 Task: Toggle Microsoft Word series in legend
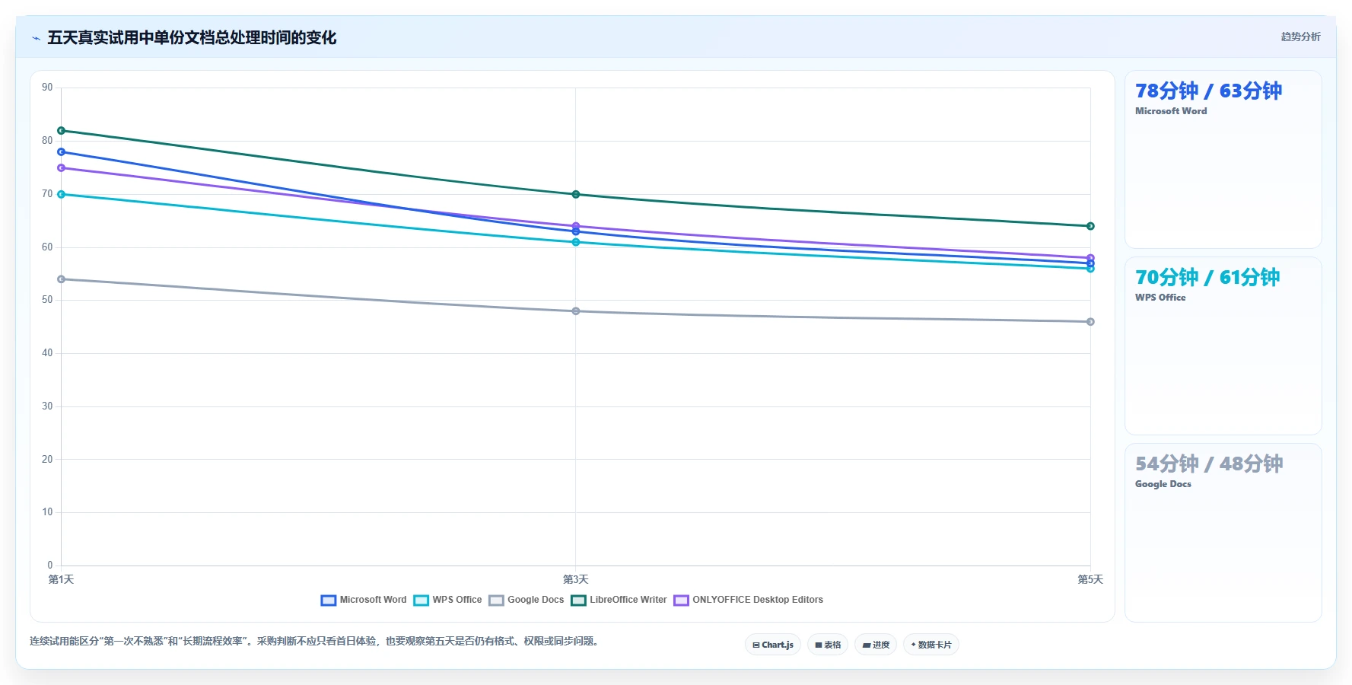tap(364, 600)
